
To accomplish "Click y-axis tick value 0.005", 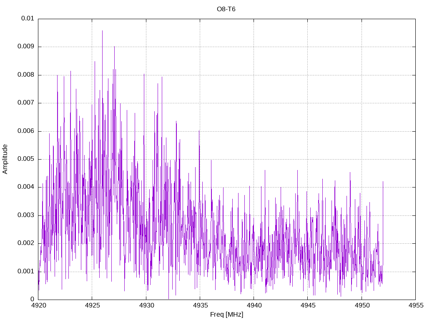I will (x=26, y=159).
